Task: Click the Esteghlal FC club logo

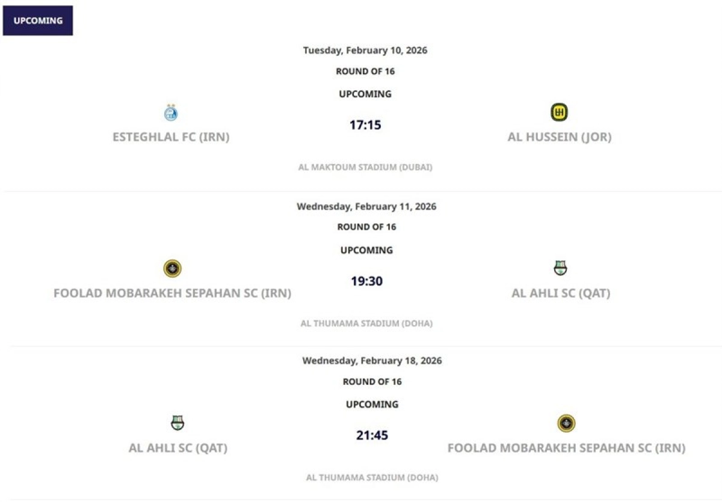Action: point(171,112)
